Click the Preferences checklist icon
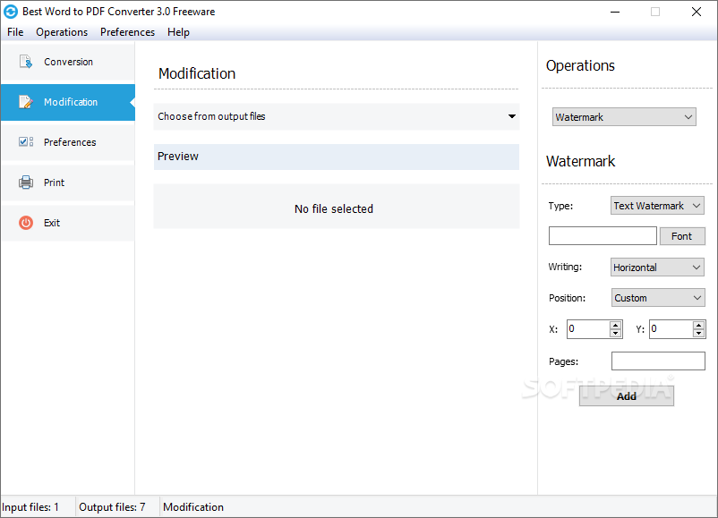The height and width of the screenshot is (518, 718). coord(26,142)
